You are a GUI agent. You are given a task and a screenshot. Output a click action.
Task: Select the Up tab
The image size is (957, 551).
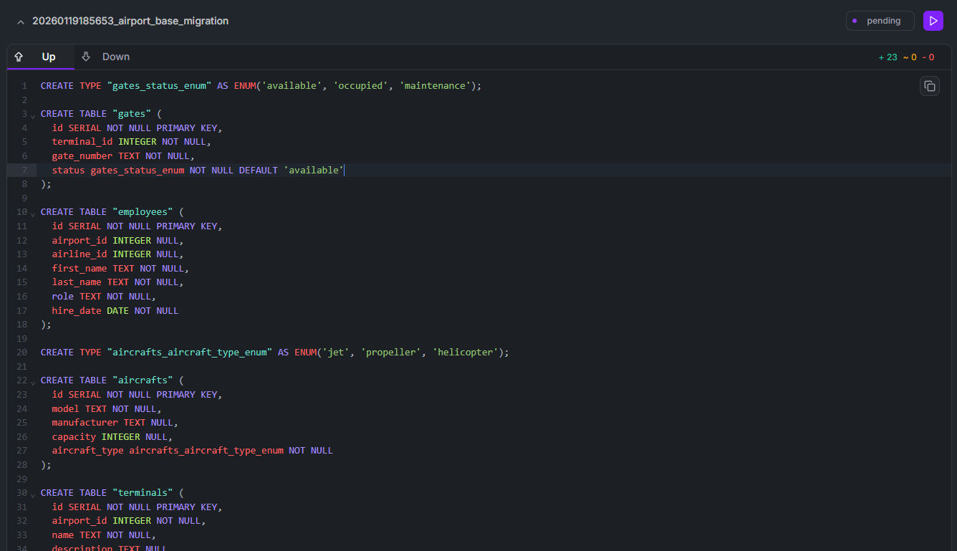[49, 56]
